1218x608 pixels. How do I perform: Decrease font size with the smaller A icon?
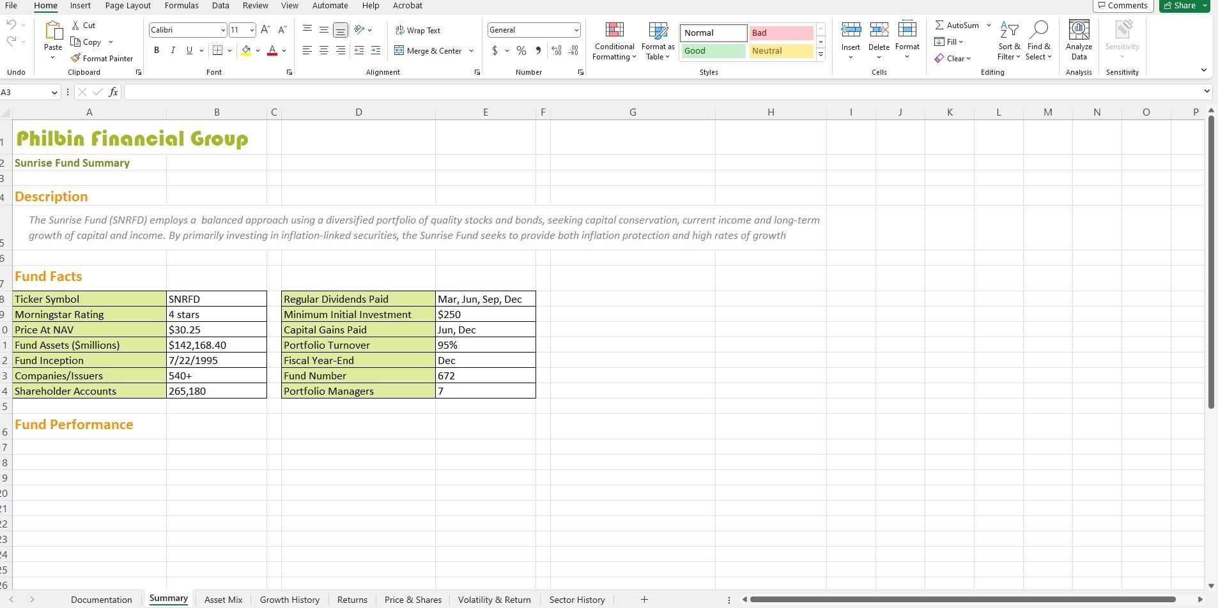[x=282, y=30]
